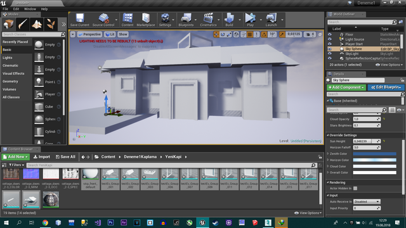Open Windows Start menu
The image size is (406, 228).
pyautogui.click(x=6, y=222)
